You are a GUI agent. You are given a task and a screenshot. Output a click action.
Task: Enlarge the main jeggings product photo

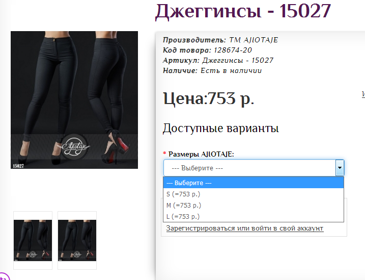tap(74, 100)
